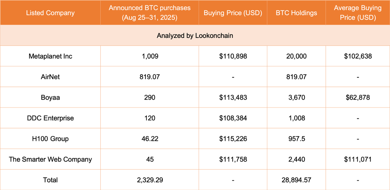Select the $111,071 average price cell
The height and width of the screenshot is (190, 390).
358,159
